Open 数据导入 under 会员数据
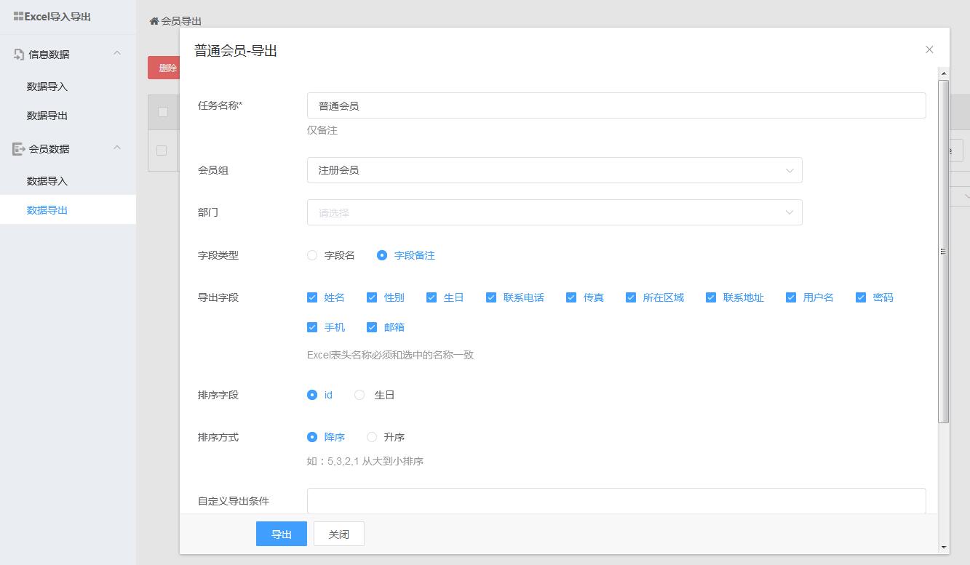 [x=47, y=181]
